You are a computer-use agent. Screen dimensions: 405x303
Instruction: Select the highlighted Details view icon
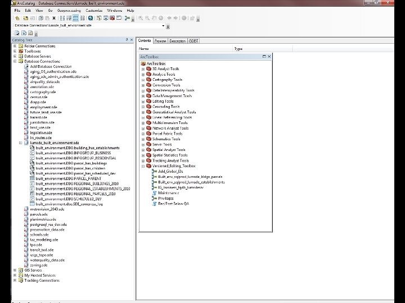point(75,18)
